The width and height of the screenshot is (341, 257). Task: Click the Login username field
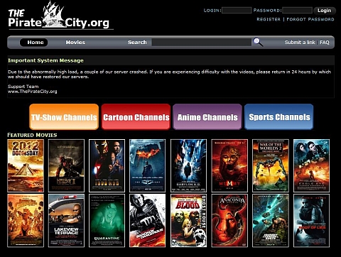pos(237,10)
